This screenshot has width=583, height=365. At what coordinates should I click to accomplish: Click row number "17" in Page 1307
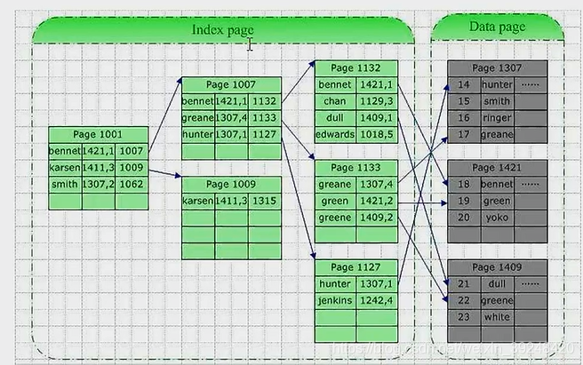(464, 135)
